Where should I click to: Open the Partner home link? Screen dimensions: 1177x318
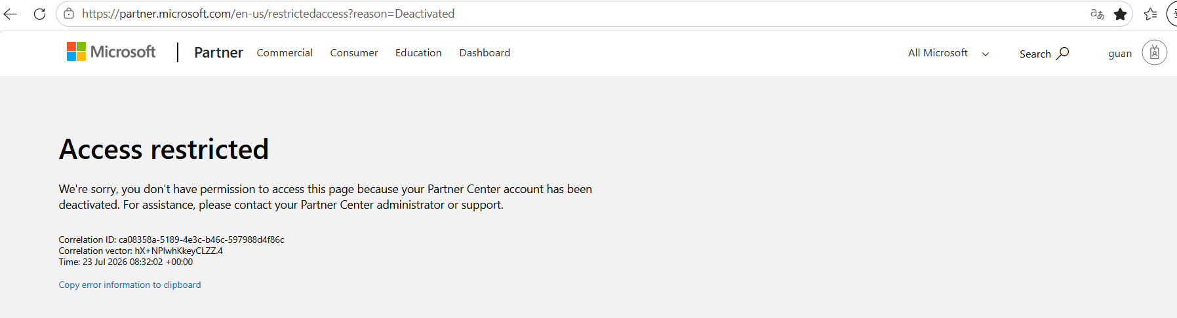[218, 52]
